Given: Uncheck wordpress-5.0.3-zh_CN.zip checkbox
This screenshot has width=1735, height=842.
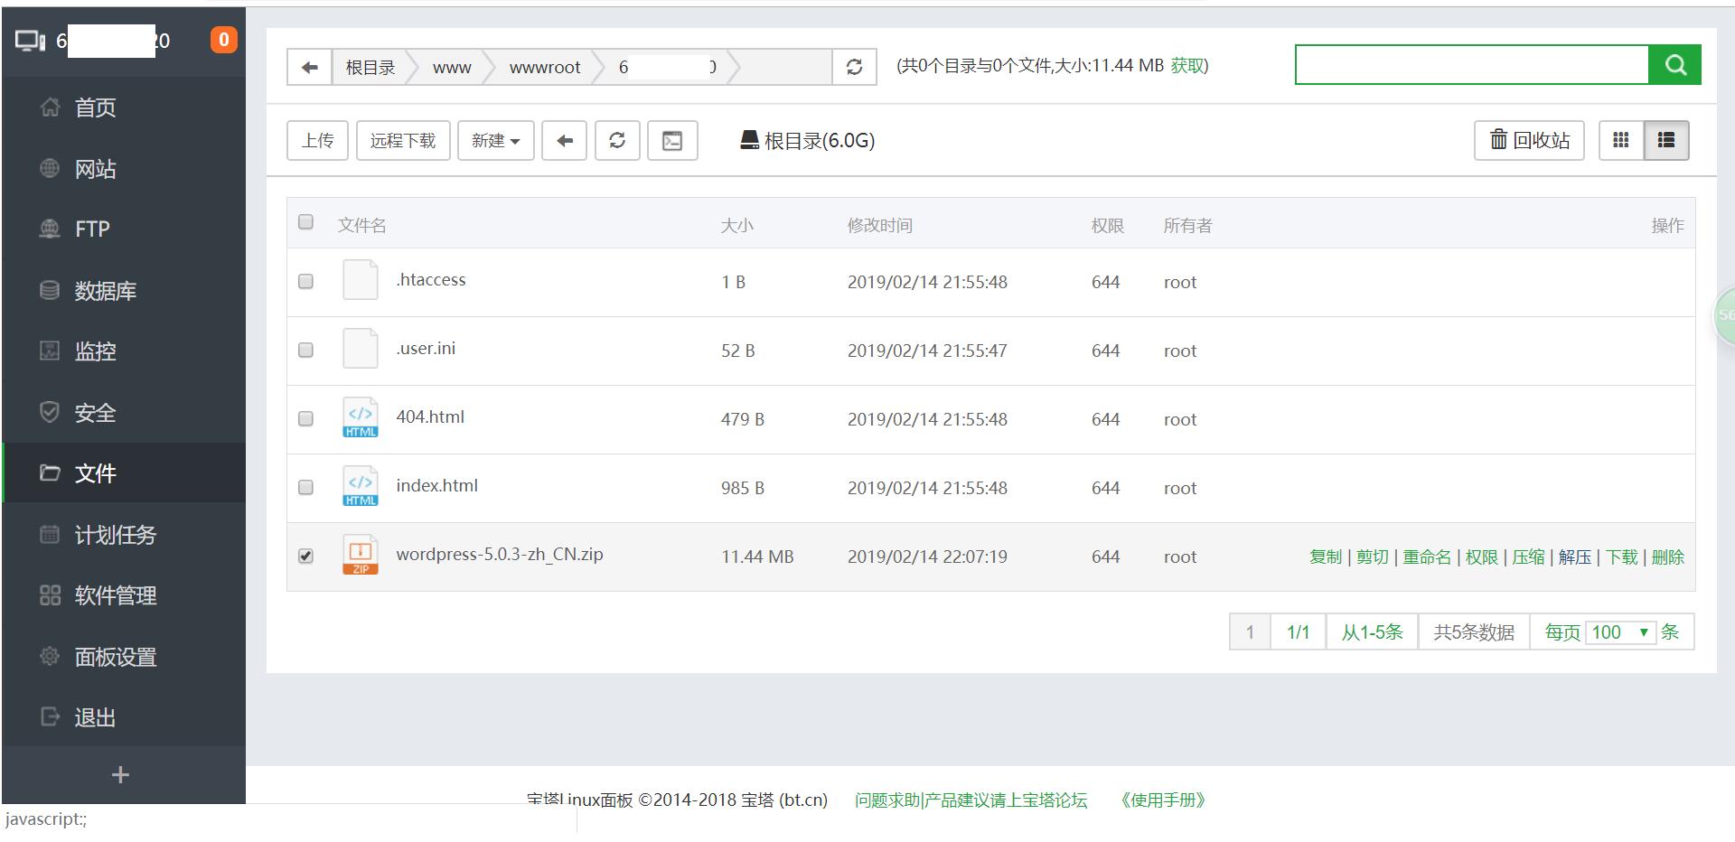Looking at the screenshot, I should click(305, 556).
